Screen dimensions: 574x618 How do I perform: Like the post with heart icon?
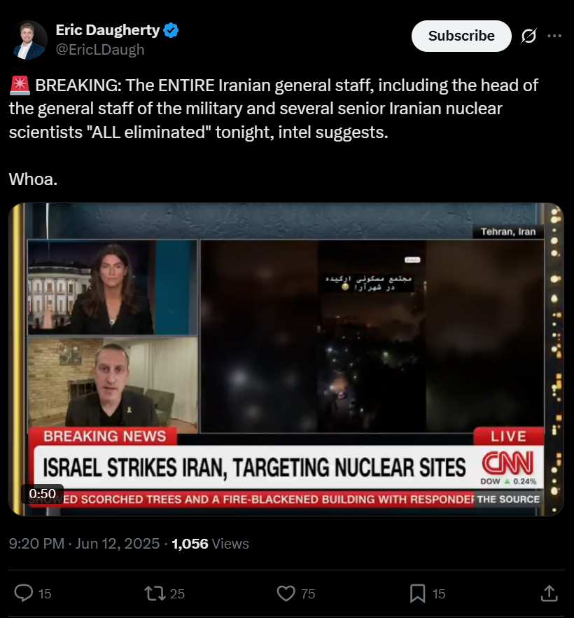pyautogui.click(x=286, y=593)
